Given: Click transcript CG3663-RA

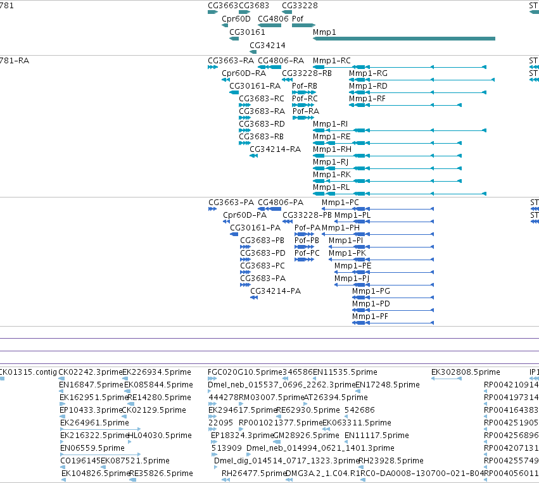Looking at the screenshot, I should coord(213,67).
